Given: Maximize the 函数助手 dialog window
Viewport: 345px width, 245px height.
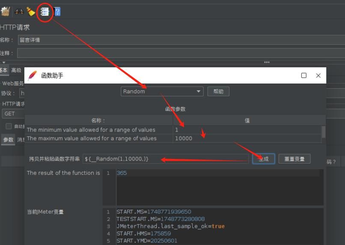Looking at the screenshot, I should (x=304, y=75).
